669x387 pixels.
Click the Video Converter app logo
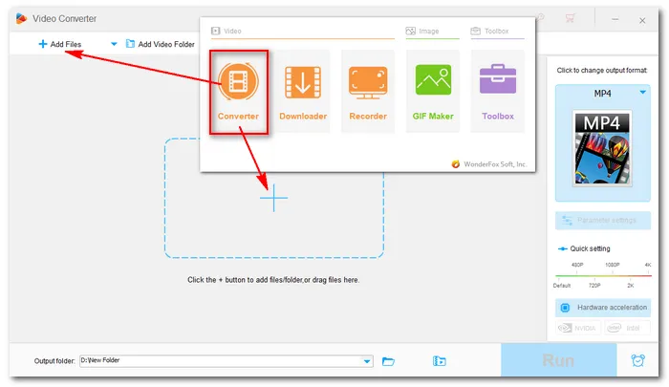(x=21, y=18)
